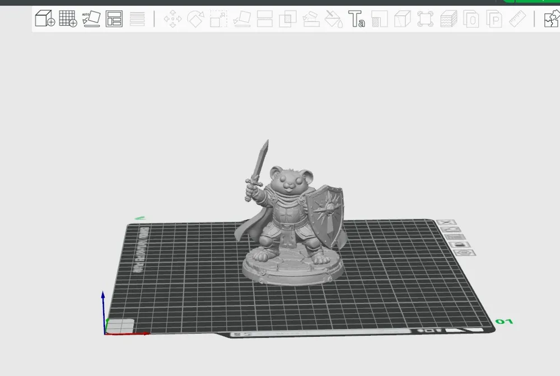Select the Scale tool icon
Screen dimensions: 560x376
pos(218,18)
